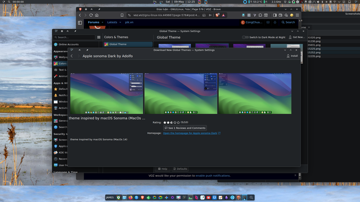Viewport: 360px width, 202px height.
Task: Open the top panel search magnifier
Action: point(9,2)
